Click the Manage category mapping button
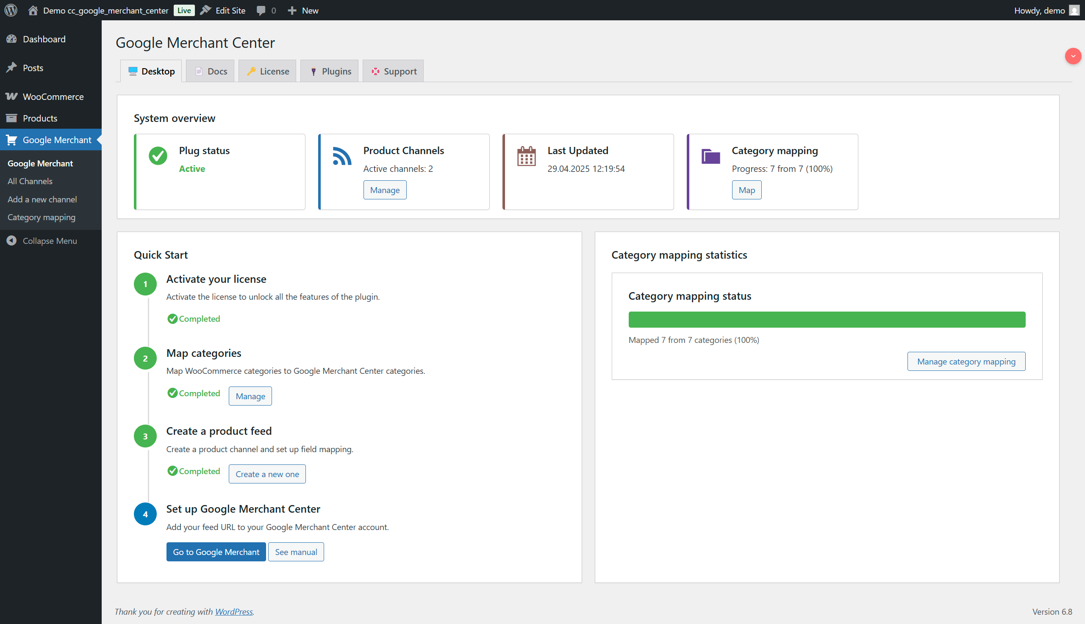 (966, 361)
